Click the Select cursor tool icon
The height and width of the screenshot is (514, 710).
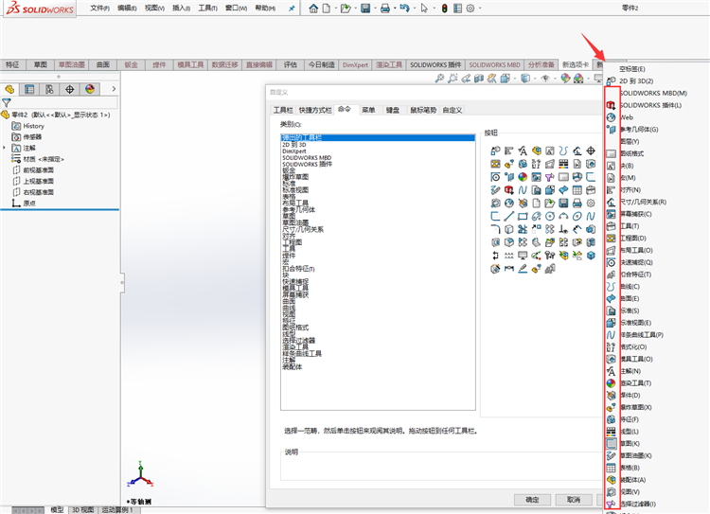pyautogui.click(x=424, y=9)
